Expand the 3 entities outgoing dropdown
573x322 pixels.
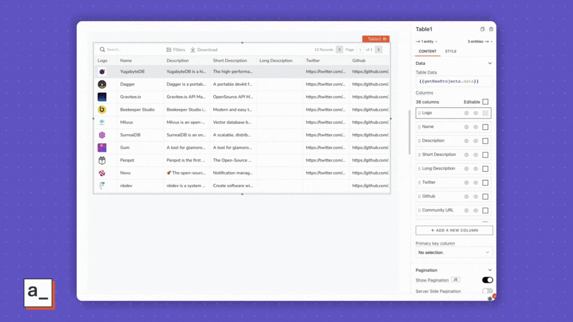(x=480, y=41)
